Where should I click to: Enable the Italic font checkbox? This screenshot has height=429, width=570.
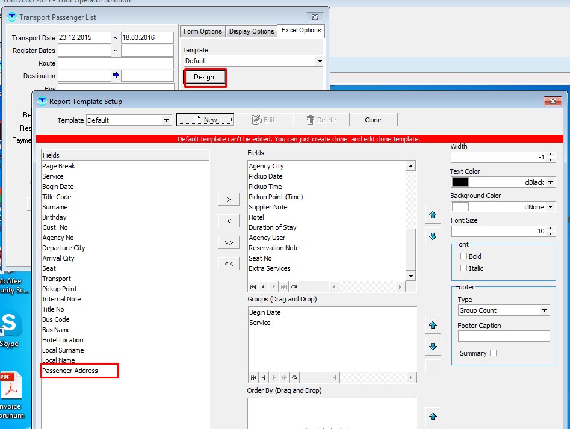463,268
